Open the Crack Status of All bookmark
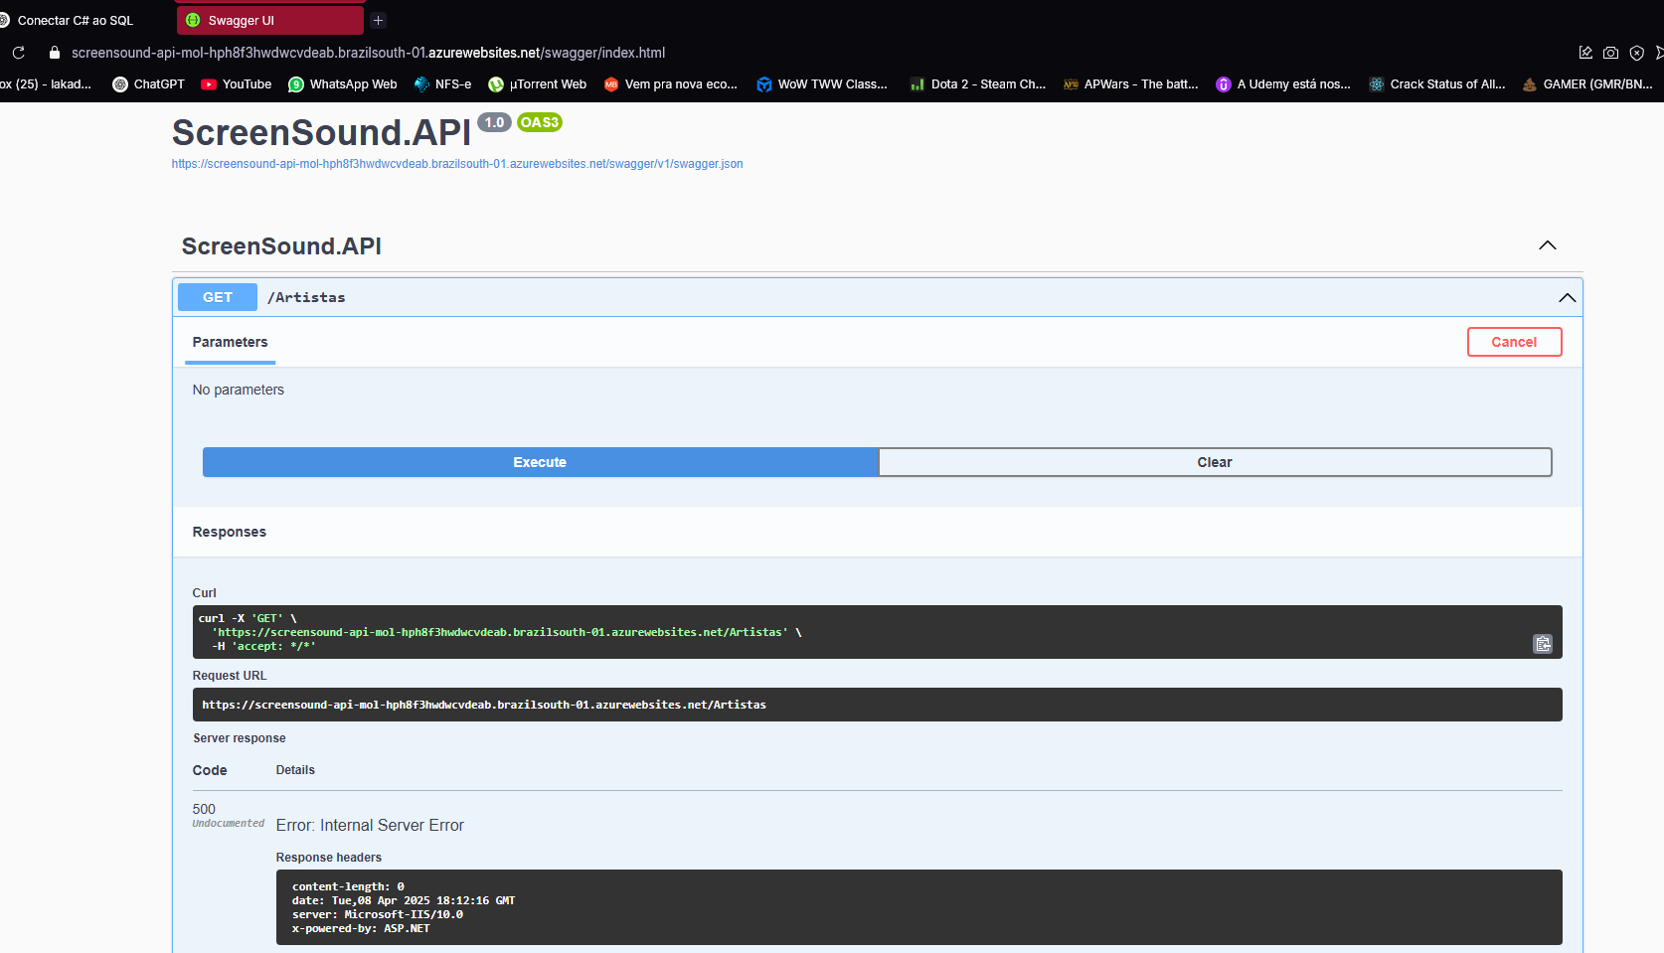Viewport: 1664px width, 953px height. [x=1436, y=84]
